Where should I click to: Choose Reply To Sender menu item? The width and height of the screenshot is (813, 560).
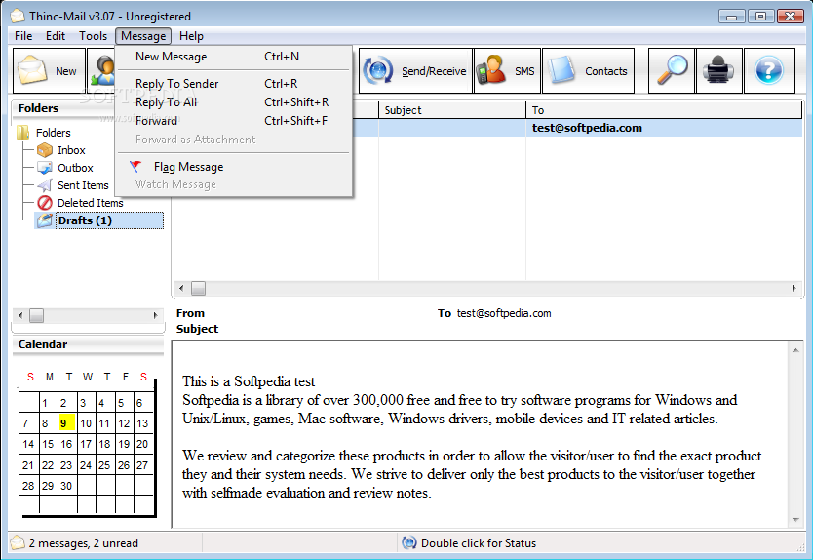point(233,84)
